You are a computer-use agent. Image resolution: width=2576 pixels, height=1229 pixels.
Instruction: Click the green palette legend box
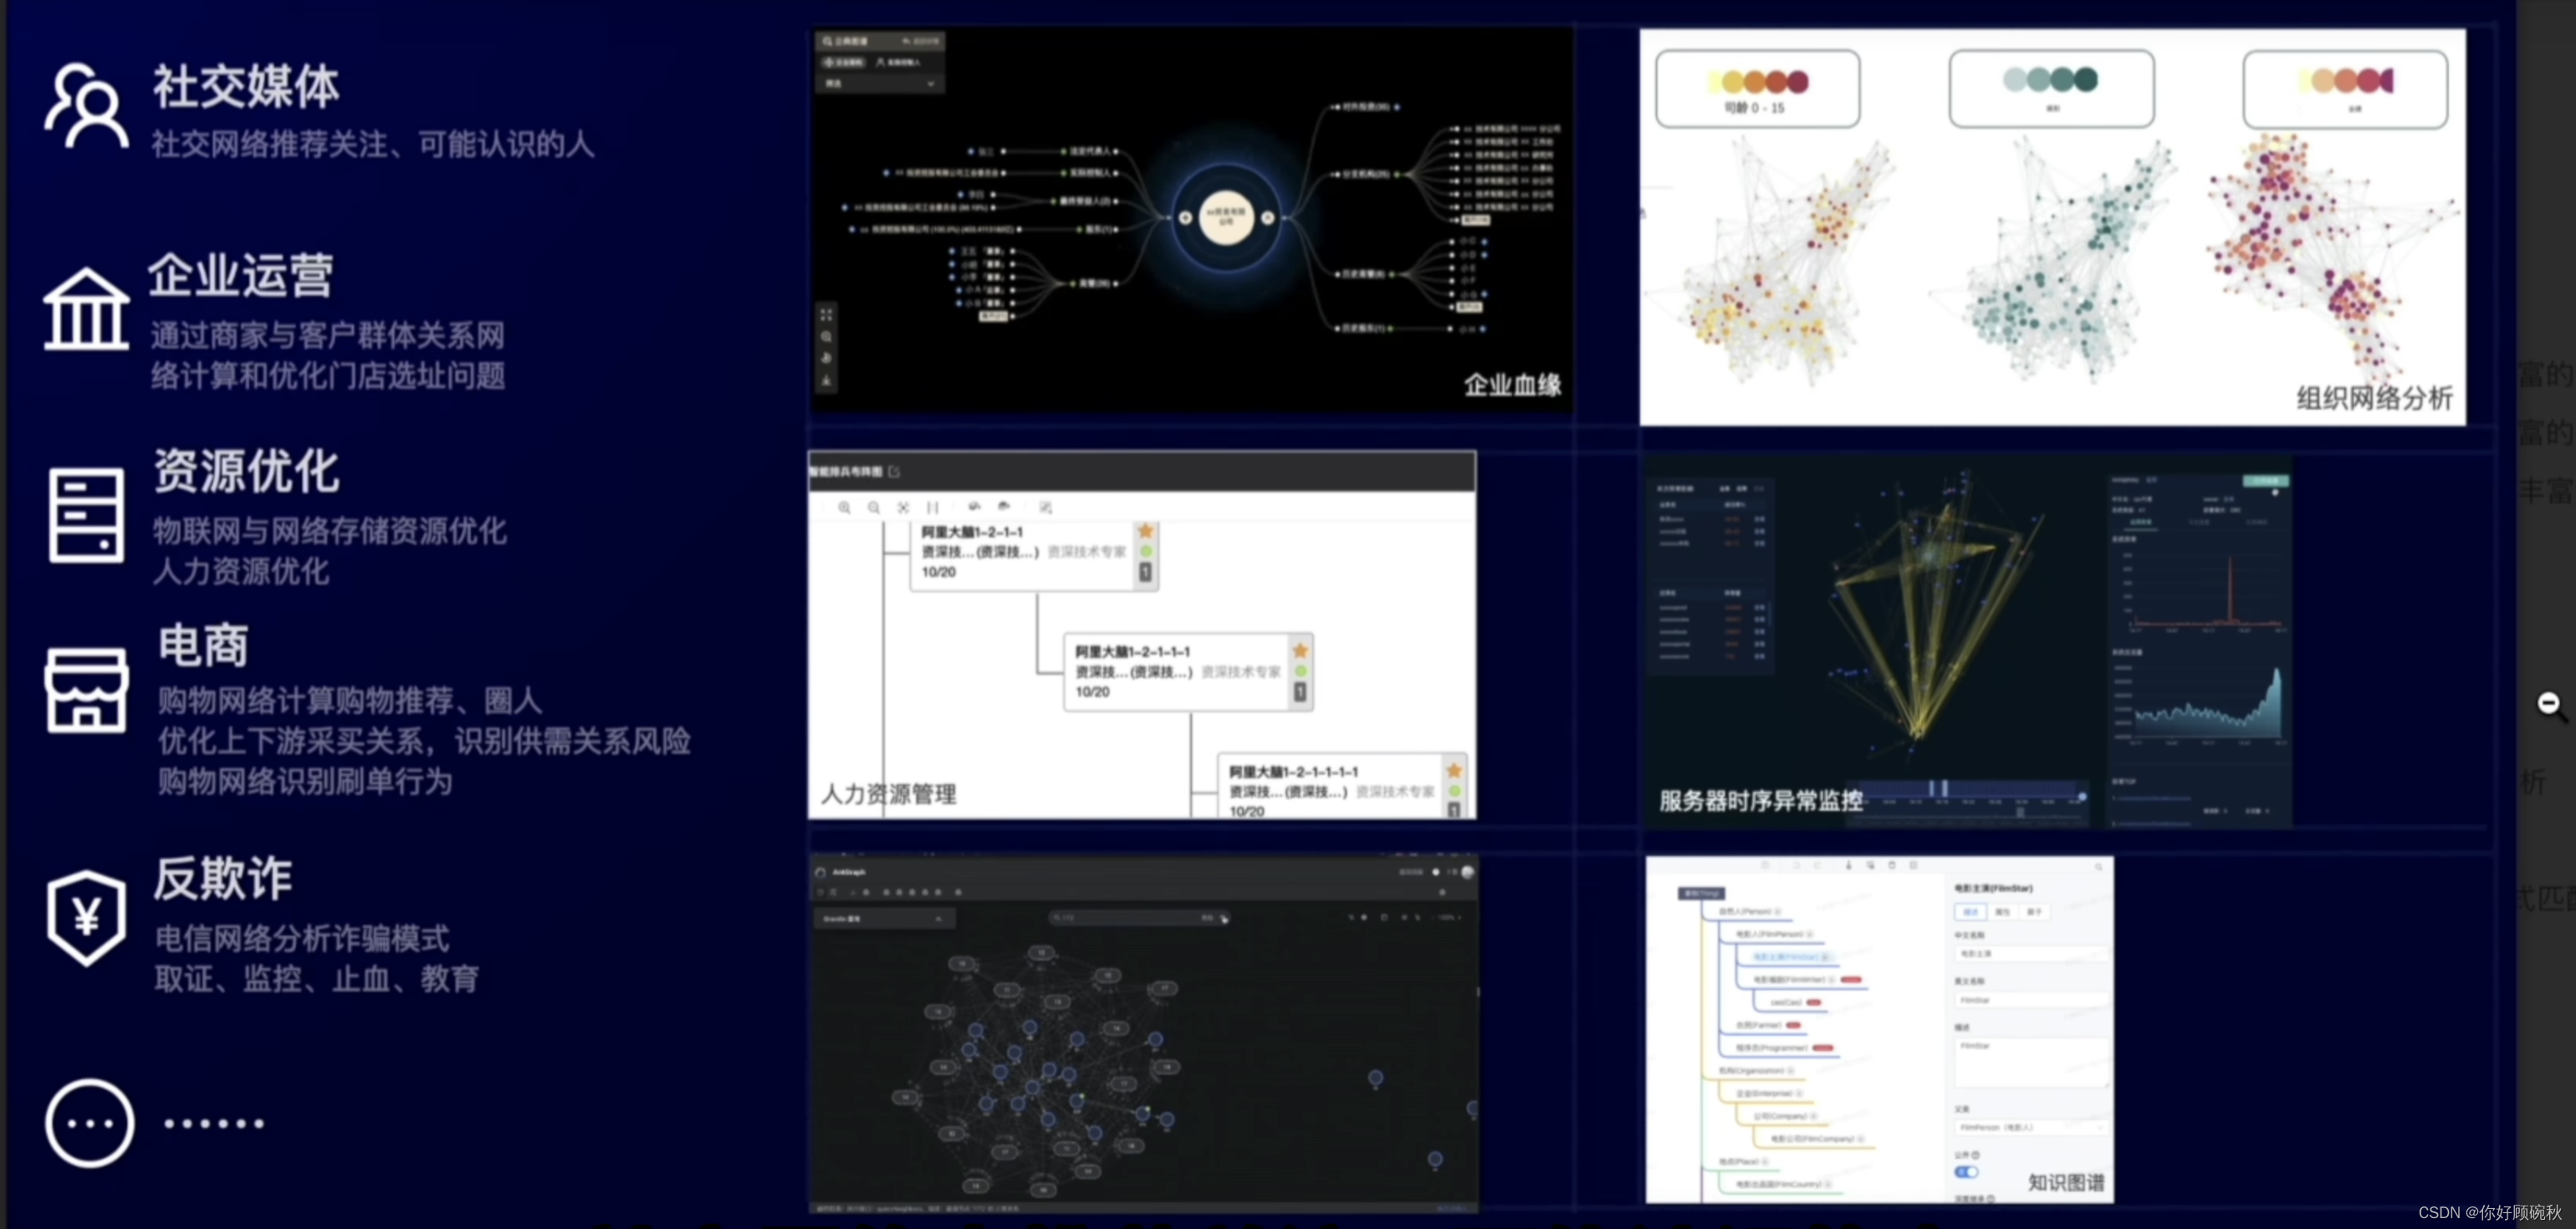(x=2052, y=89)
